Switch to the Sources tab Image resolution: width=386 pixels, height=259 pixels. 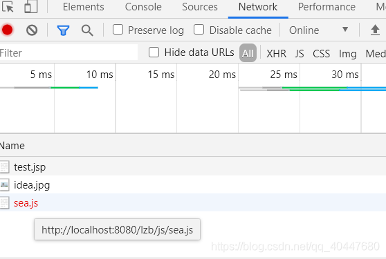click(200, 7)
